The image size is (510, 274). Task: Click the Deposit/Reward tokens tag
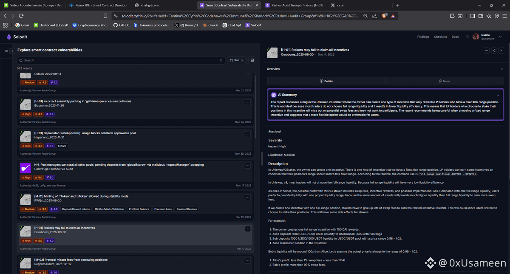click(76, 209)
